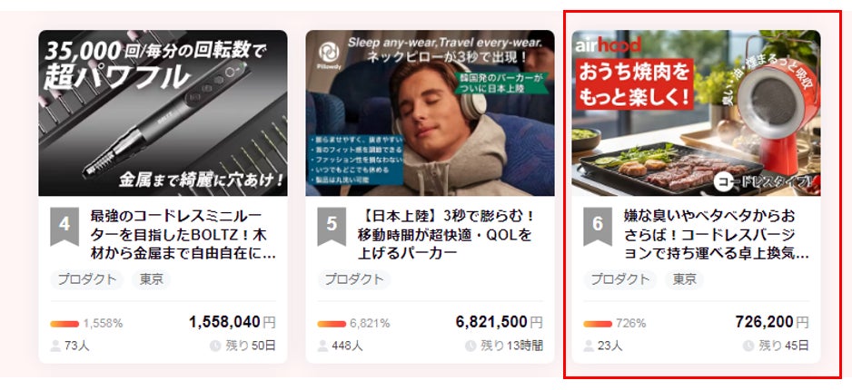Select 東京 tag on BOLTZ card
The width and height of the screenshot is (852, 390).
point(151,280)
